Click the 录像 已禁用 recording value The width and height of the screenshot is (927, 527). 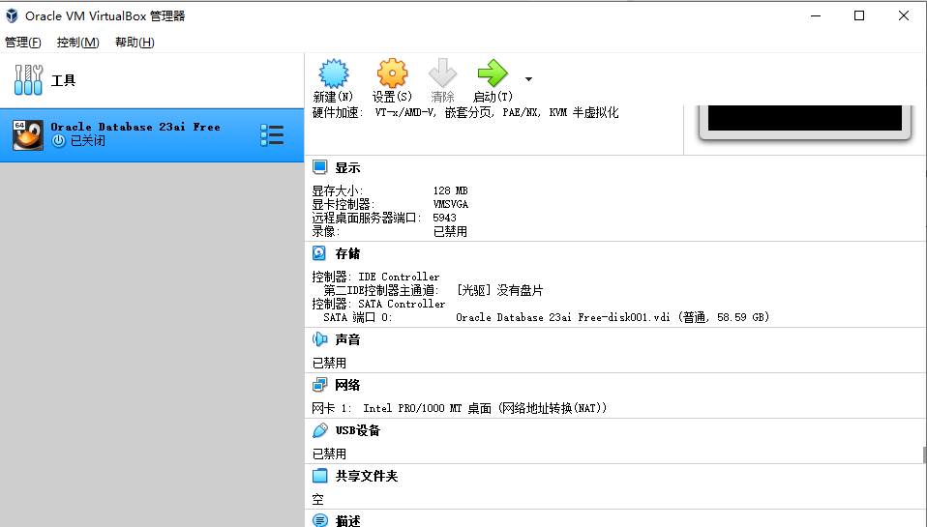point(451,232)
